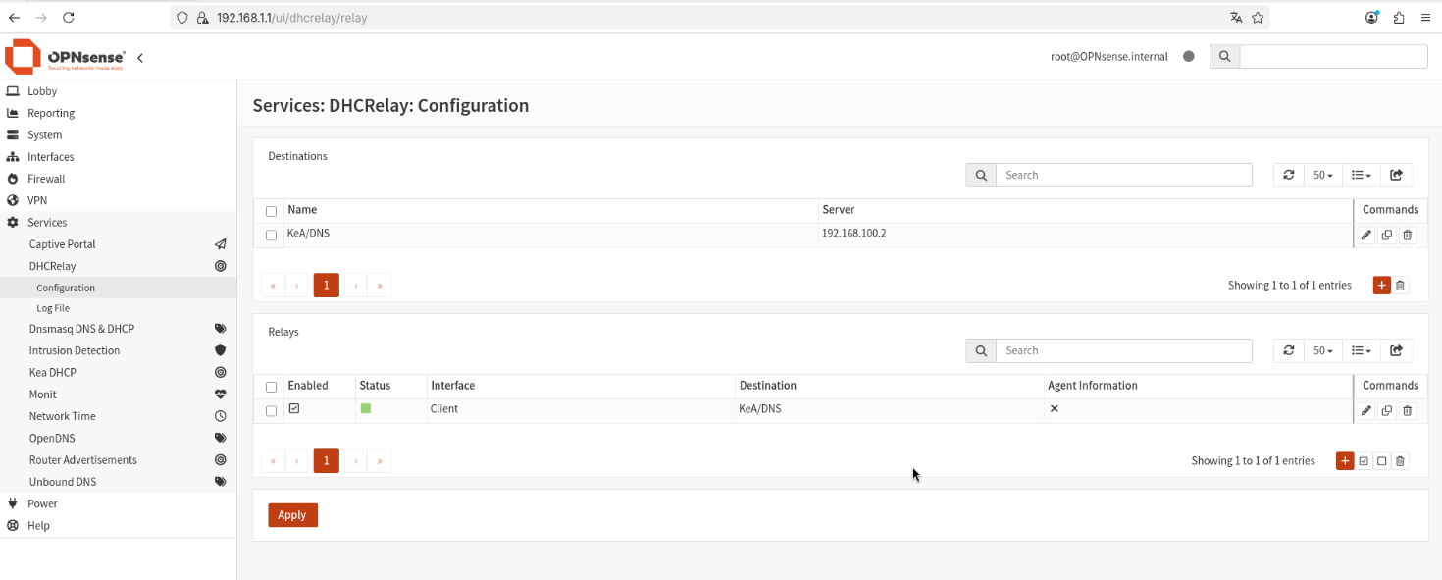Disable selected relays using footer square icon
1442x580 pixels.
point(1382,460)
